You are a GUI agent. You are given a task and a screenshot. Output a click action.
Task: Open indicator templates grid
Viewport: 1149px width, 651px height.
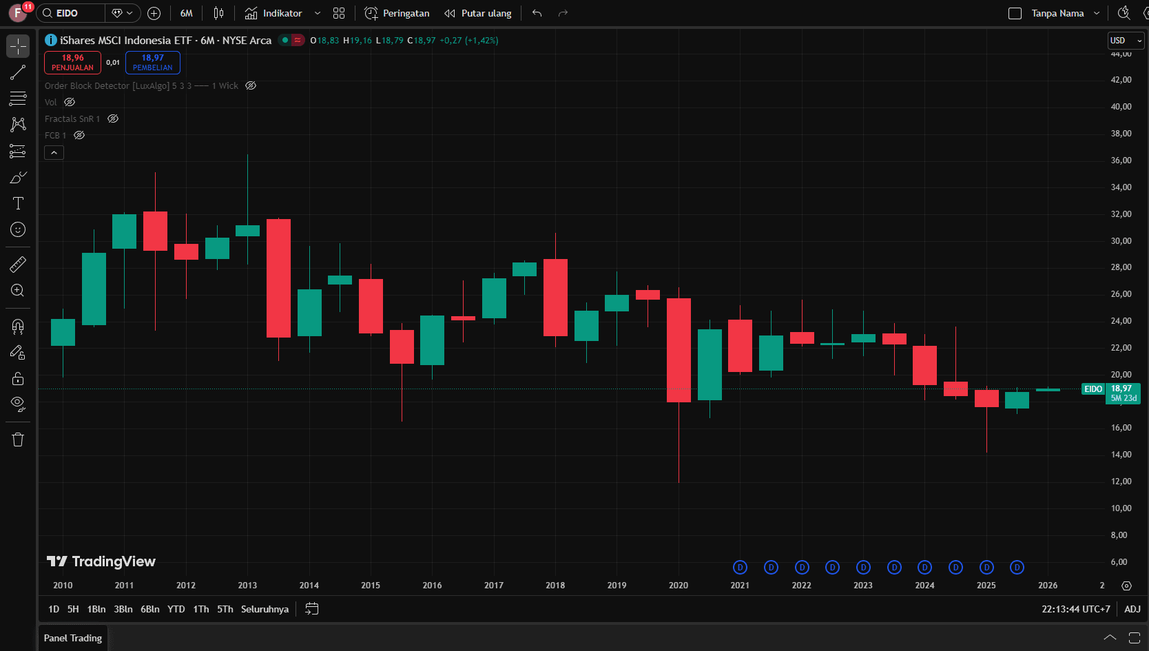pyautogui.click(x=339, y=13)
